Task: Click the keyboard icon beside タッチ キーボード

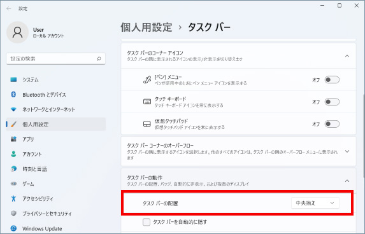Action: click(x=147, y=102)
